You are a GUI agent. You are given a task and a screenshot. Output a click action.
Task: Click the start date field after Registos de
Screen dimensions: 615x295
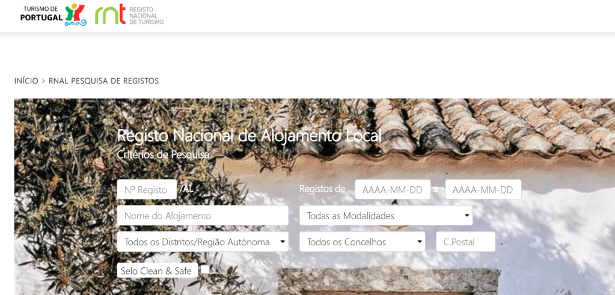click(x=393, y=189)
